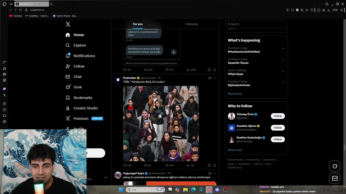The image size is (346, 194).
Task: Click the X search field
Action: (256, 24)
